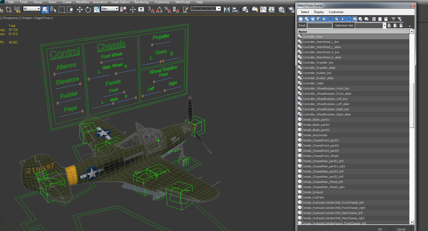Select Controller_Rudder_slider in the list
The image size is (428, 231).
pyautogui.click(x=353, y=78)
